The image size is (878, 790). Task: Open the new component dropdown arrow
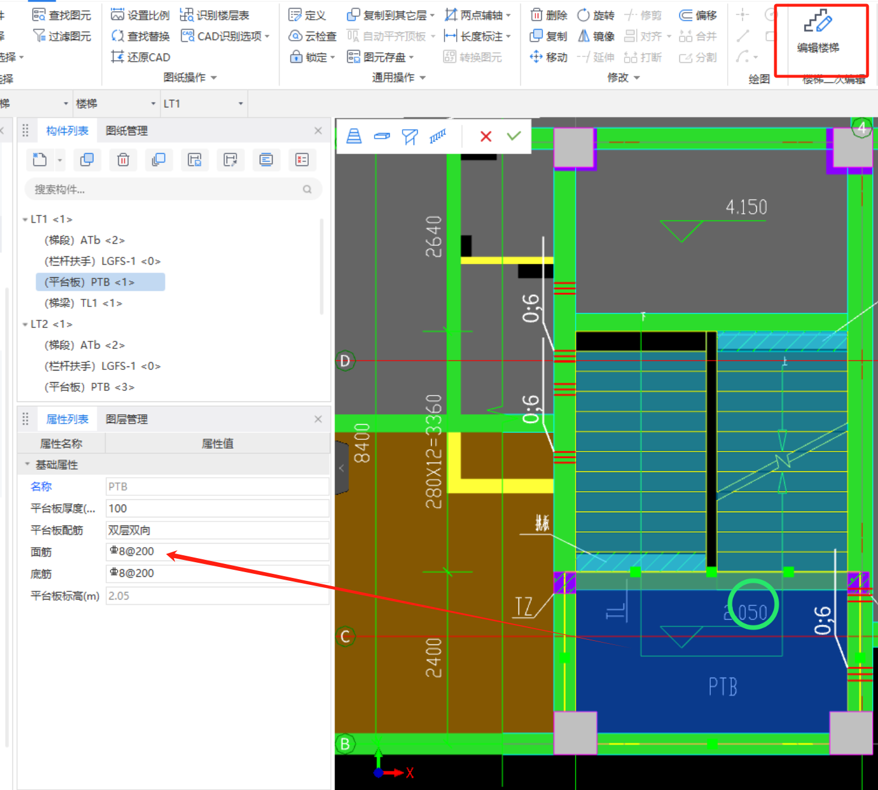pyautogui.click(x=59, y=160)
